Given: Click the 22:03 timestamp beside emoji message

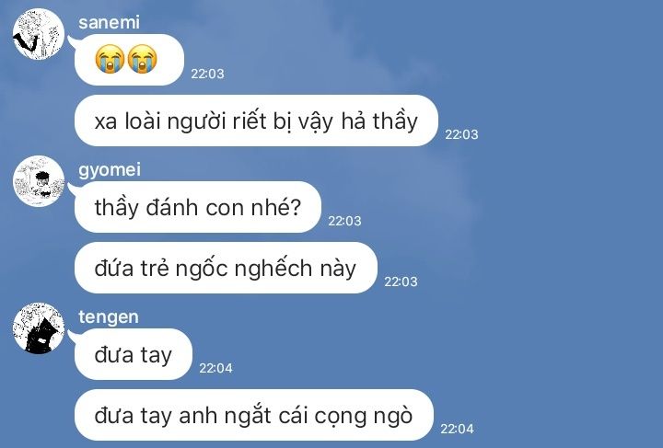Looking at the screenshot, I should [207, 74].
